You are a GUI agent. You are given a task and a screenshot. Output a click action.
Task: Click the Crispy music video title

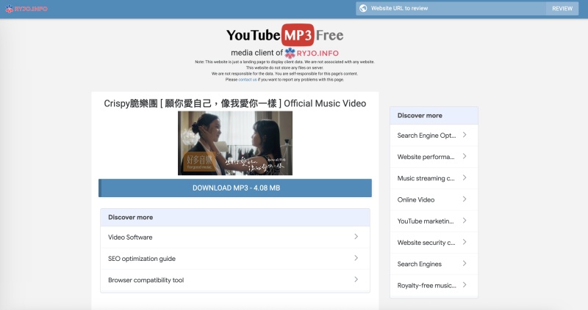click(235, 103)
